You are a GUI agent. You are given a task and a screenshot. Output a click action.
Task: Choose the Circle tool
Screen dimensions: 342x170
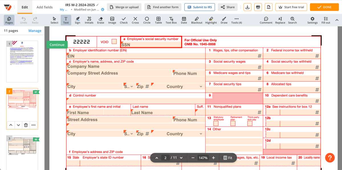[147, 20]
